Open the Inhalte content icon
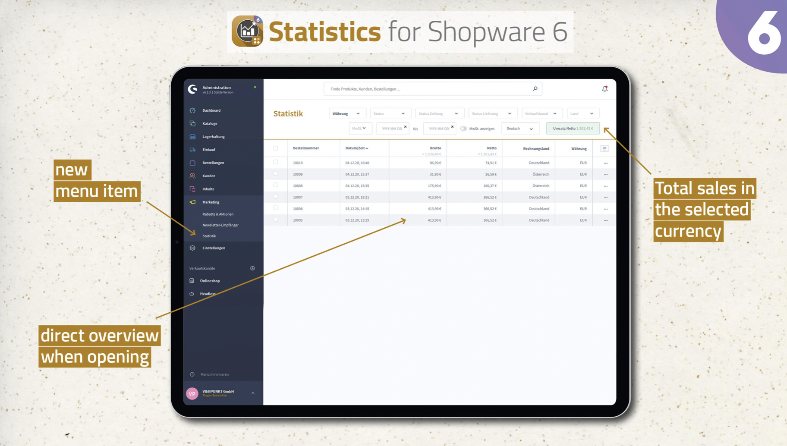Screen dimensions: 787x446 [192, 189]
